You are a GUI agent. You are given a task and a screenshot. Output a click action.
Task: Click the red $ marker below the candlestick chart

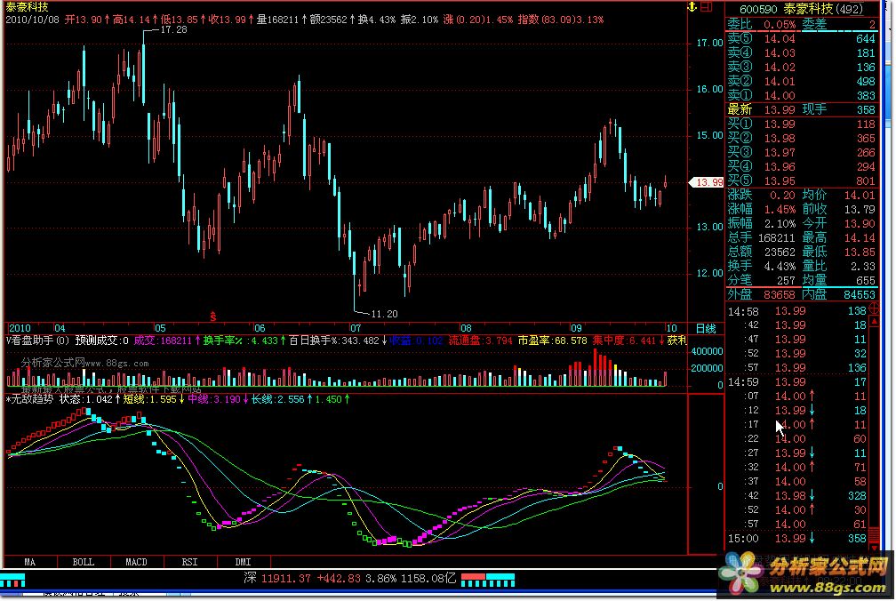tap(213, 316)
